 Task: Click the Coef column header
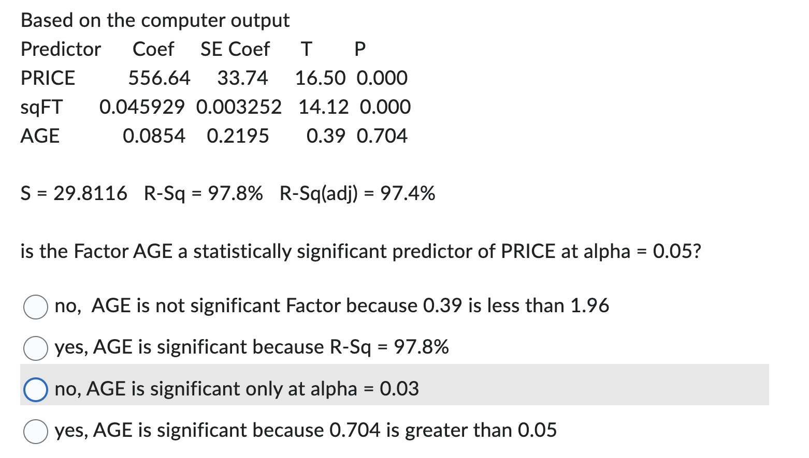153,49
